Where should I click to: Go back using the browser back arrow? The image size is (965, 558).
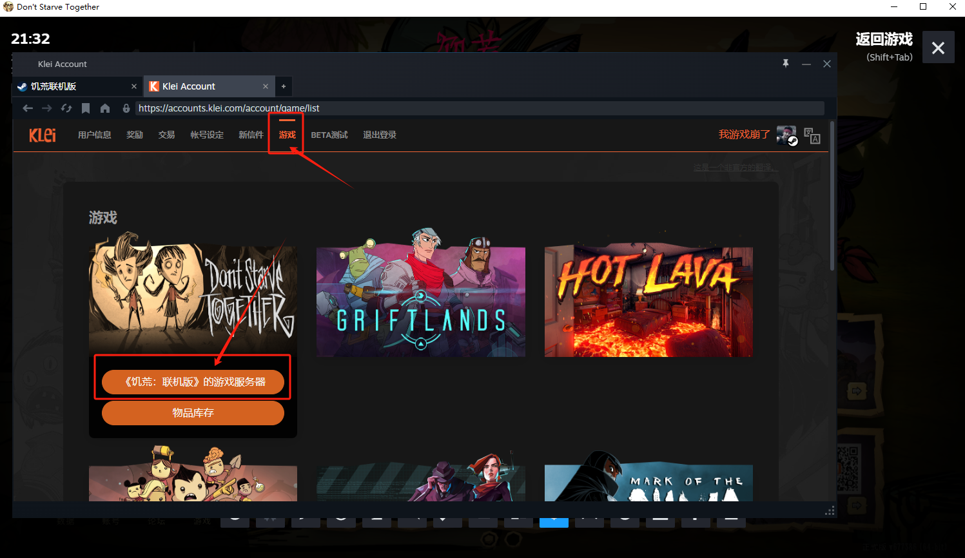click(28, 108)
